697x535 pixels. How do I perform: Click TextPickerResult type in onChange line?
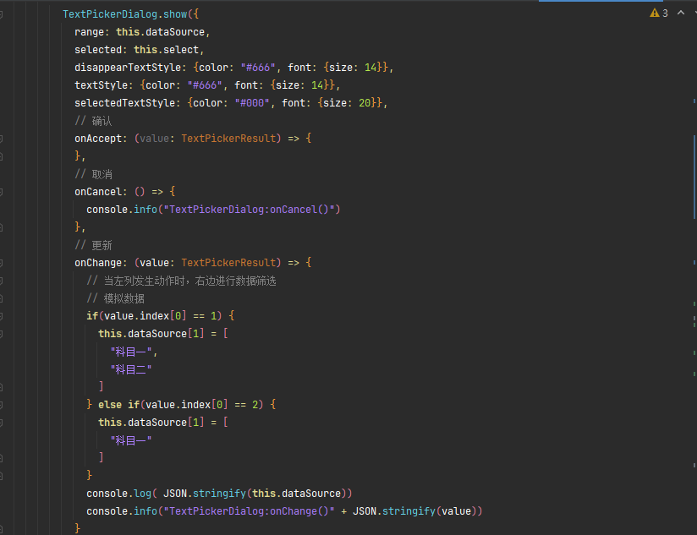point(228,263)
